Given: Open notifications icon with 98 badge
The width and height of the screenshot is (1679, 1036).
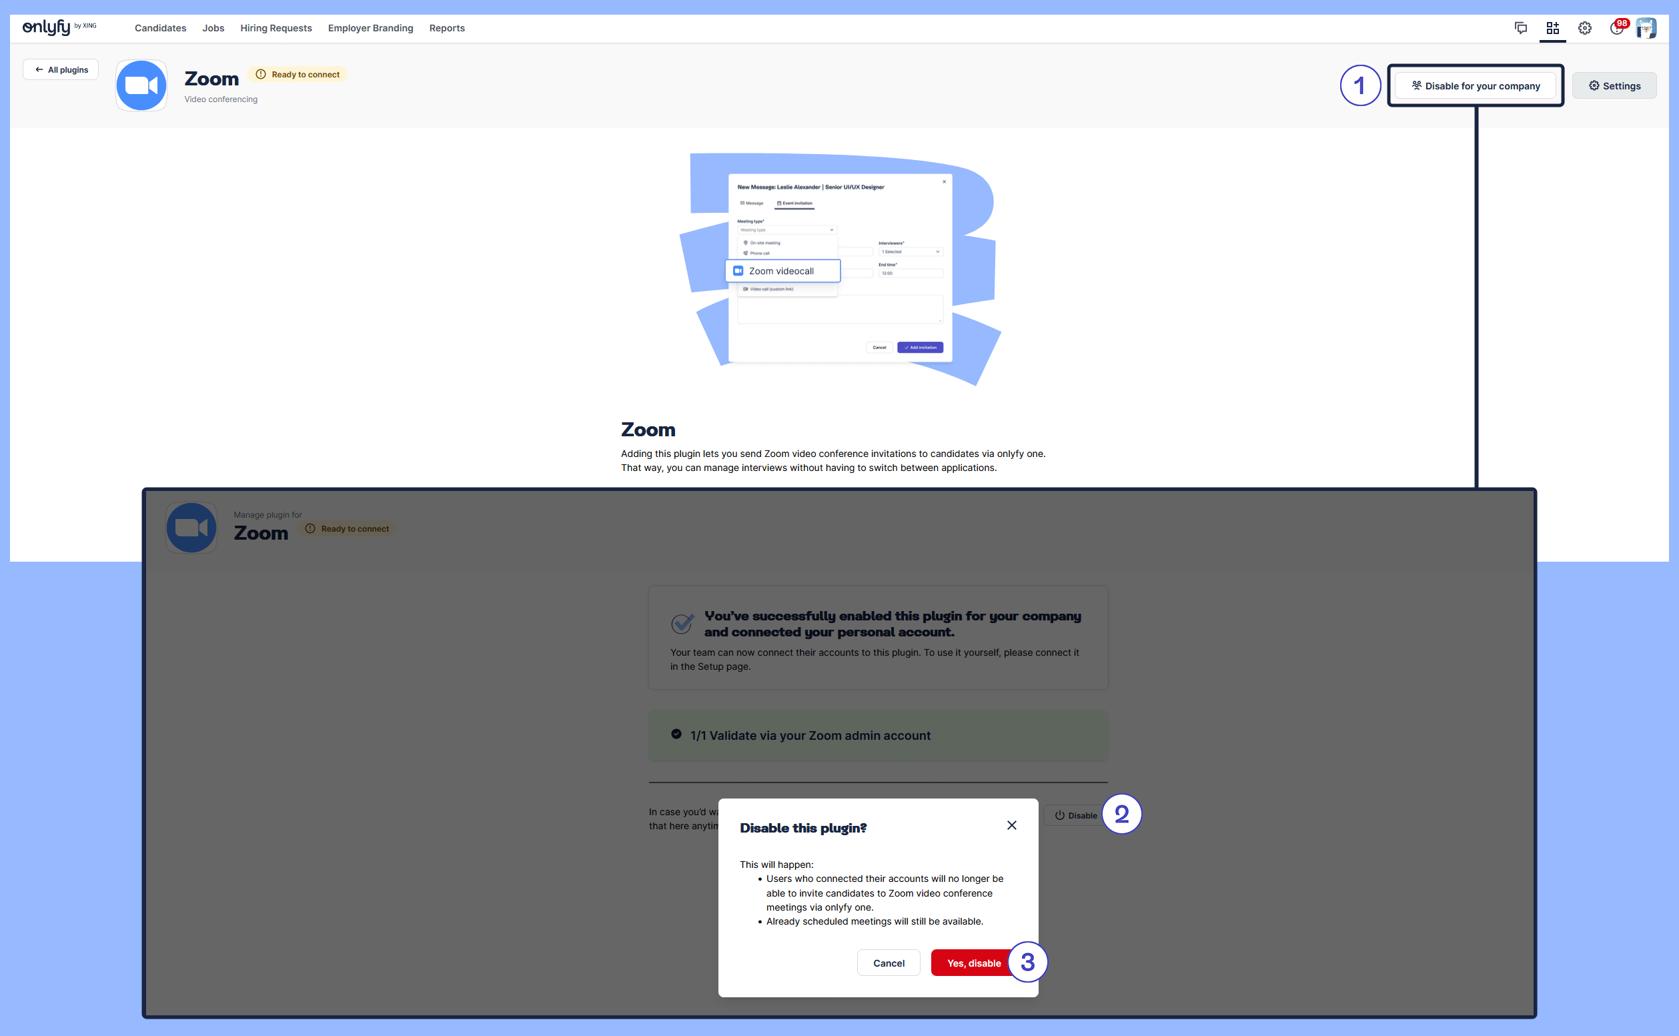Looking at the screenshot, I should (1616, 28).
